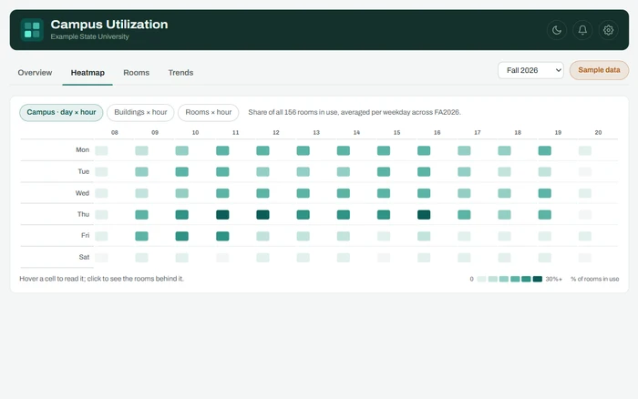This screenshot has height=399, width=638.
Task: Click the Mon 12 heatmap cell
Action: (262, 150)
